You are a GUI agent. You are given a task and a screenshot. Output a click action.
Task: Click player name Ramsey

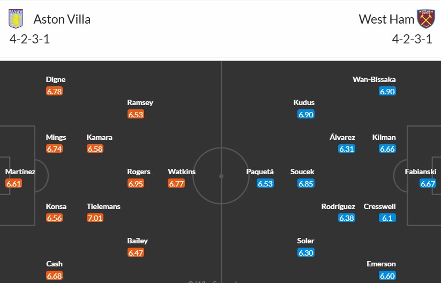tap(140, 103)
